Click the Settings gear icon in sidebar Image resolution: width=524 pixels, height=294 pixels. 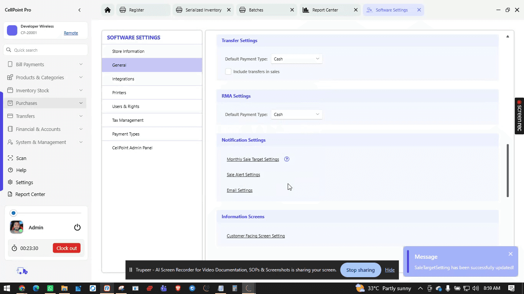coord(10,182)
